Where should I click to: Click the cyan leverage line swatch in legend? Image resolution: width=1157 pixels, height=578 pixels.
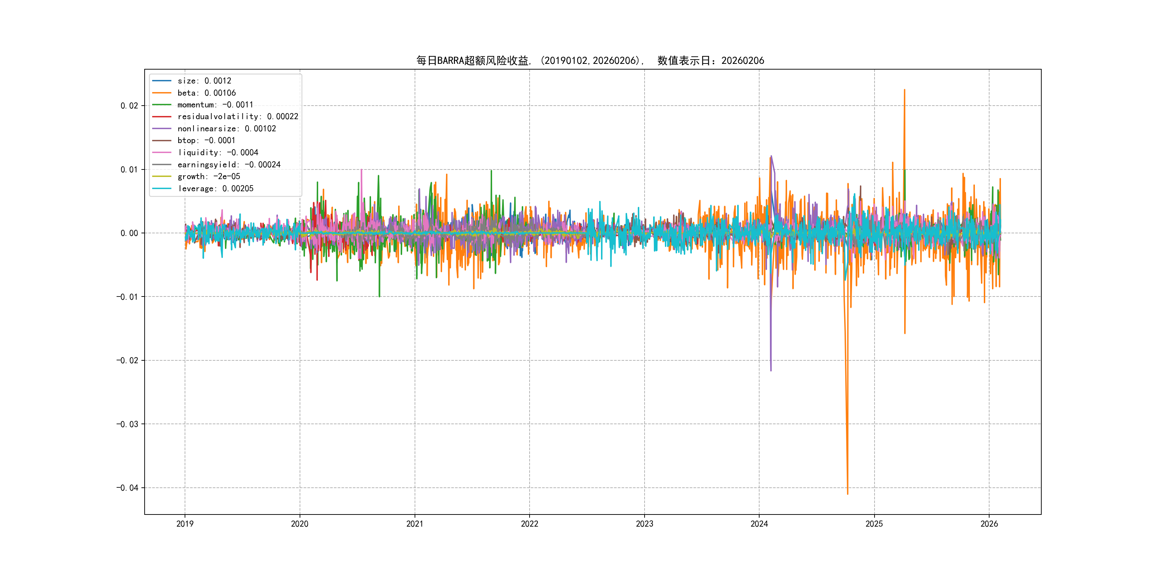[162, 188]
